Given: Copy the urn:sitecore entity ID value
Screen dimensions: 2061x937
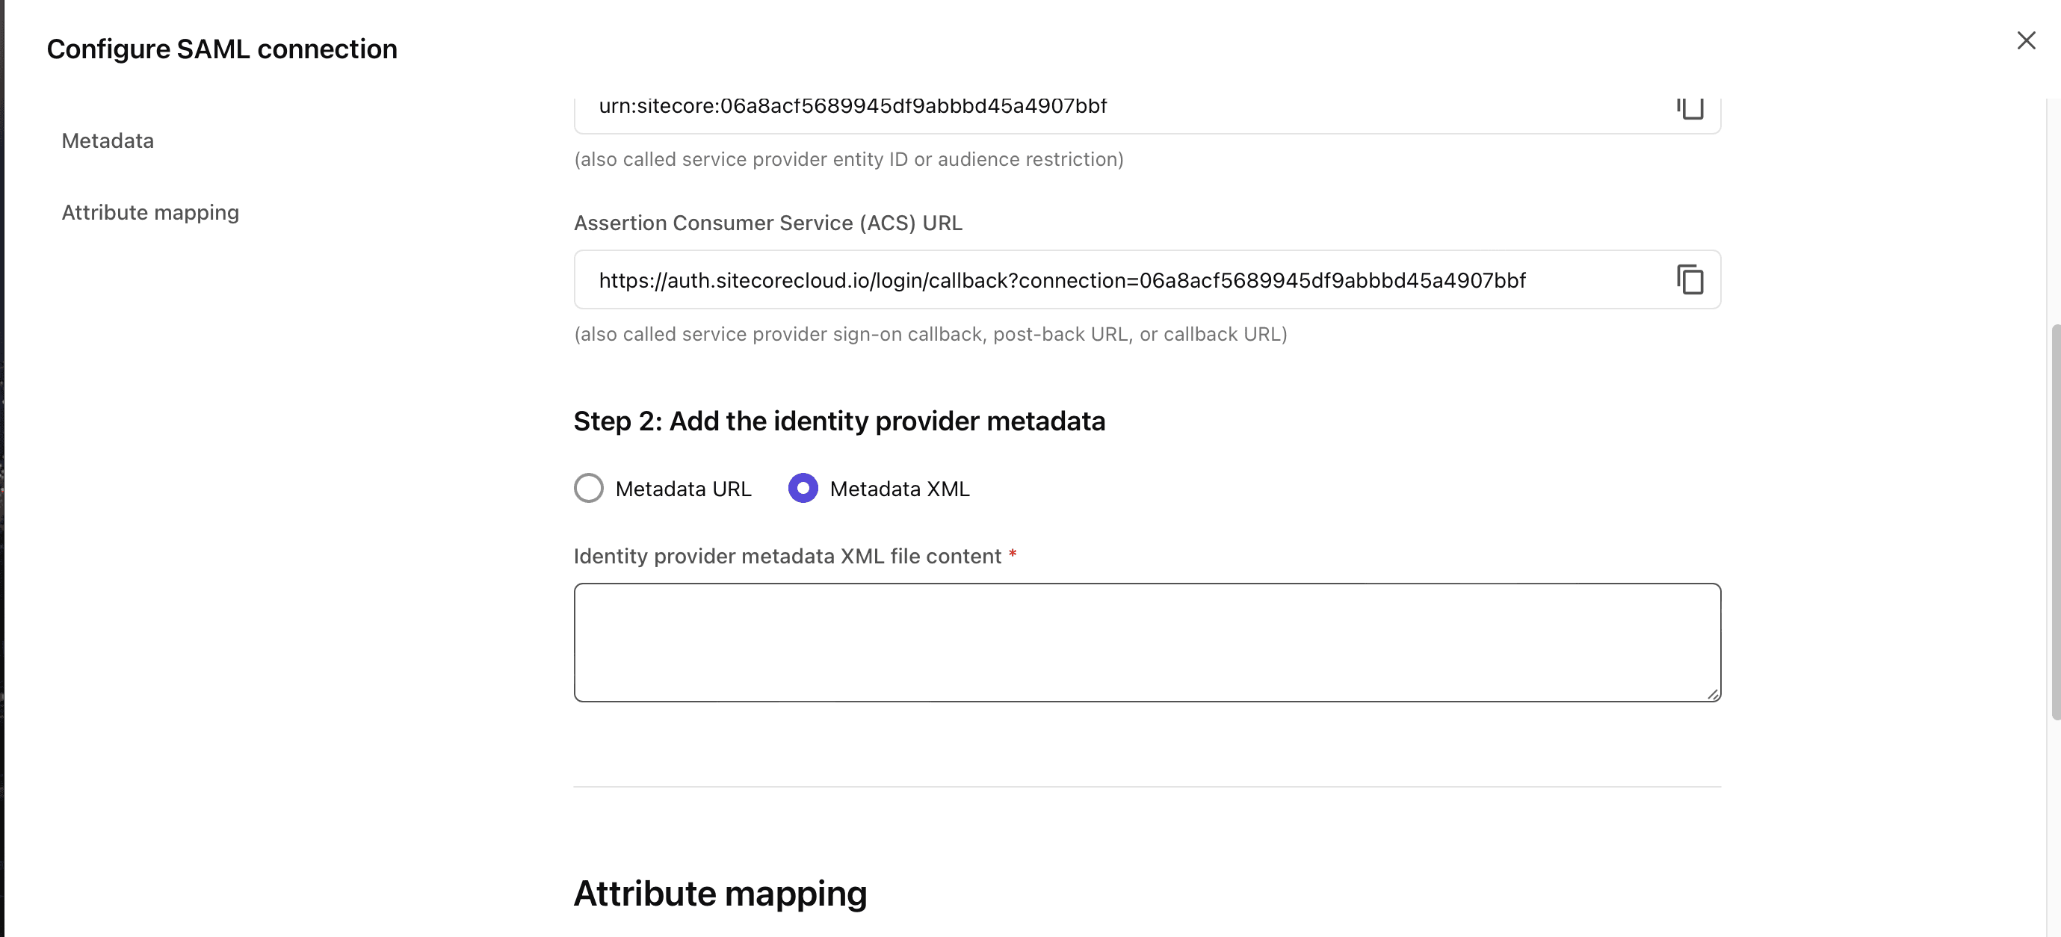Looking at the screenshot, I should tap(1690, 108).
